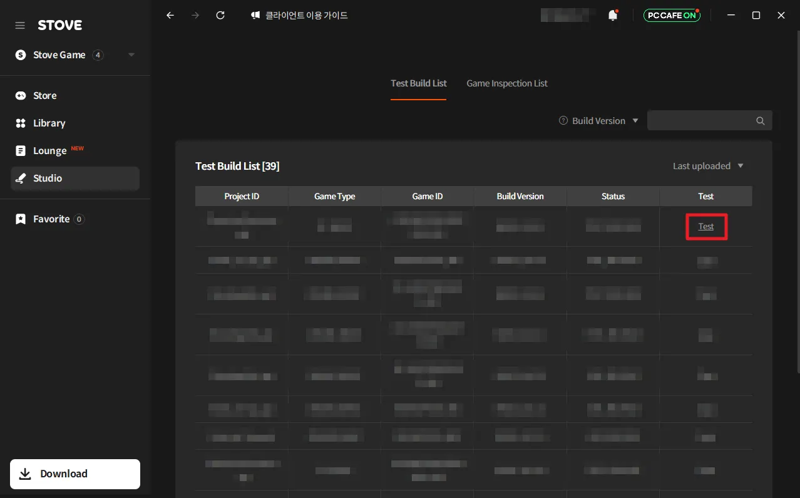Close the STOVE client window
Image resolution: width=800 pixels, height=498 pixels.
(781, 15)
